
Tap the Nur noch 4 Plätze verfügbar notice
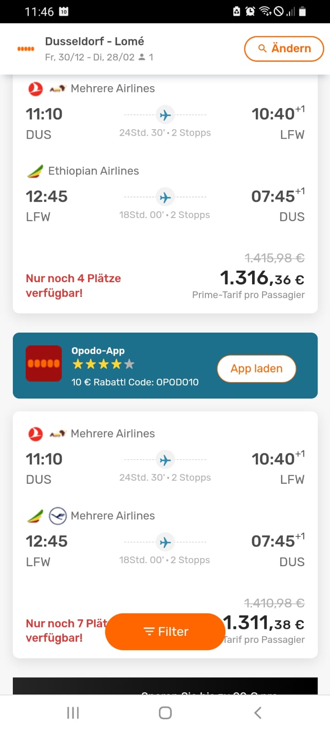click(73, 285)
